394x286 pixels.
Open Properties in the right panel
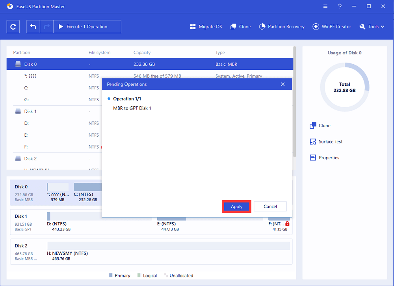[x=325, y=158]
